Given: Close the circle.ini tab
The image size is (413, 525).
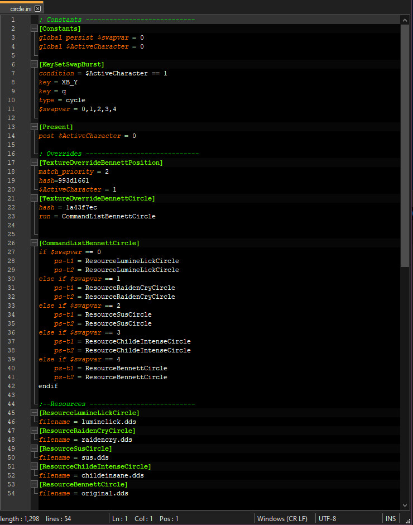Looking at the screenshot, I should click(37, 9).
